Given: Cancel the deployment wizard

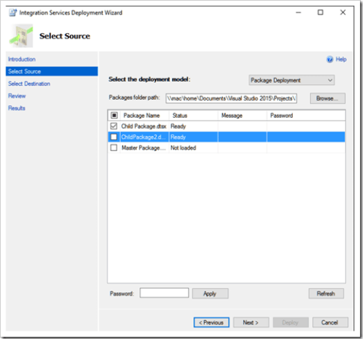Looking at the screenshot, I should [330, 322].
